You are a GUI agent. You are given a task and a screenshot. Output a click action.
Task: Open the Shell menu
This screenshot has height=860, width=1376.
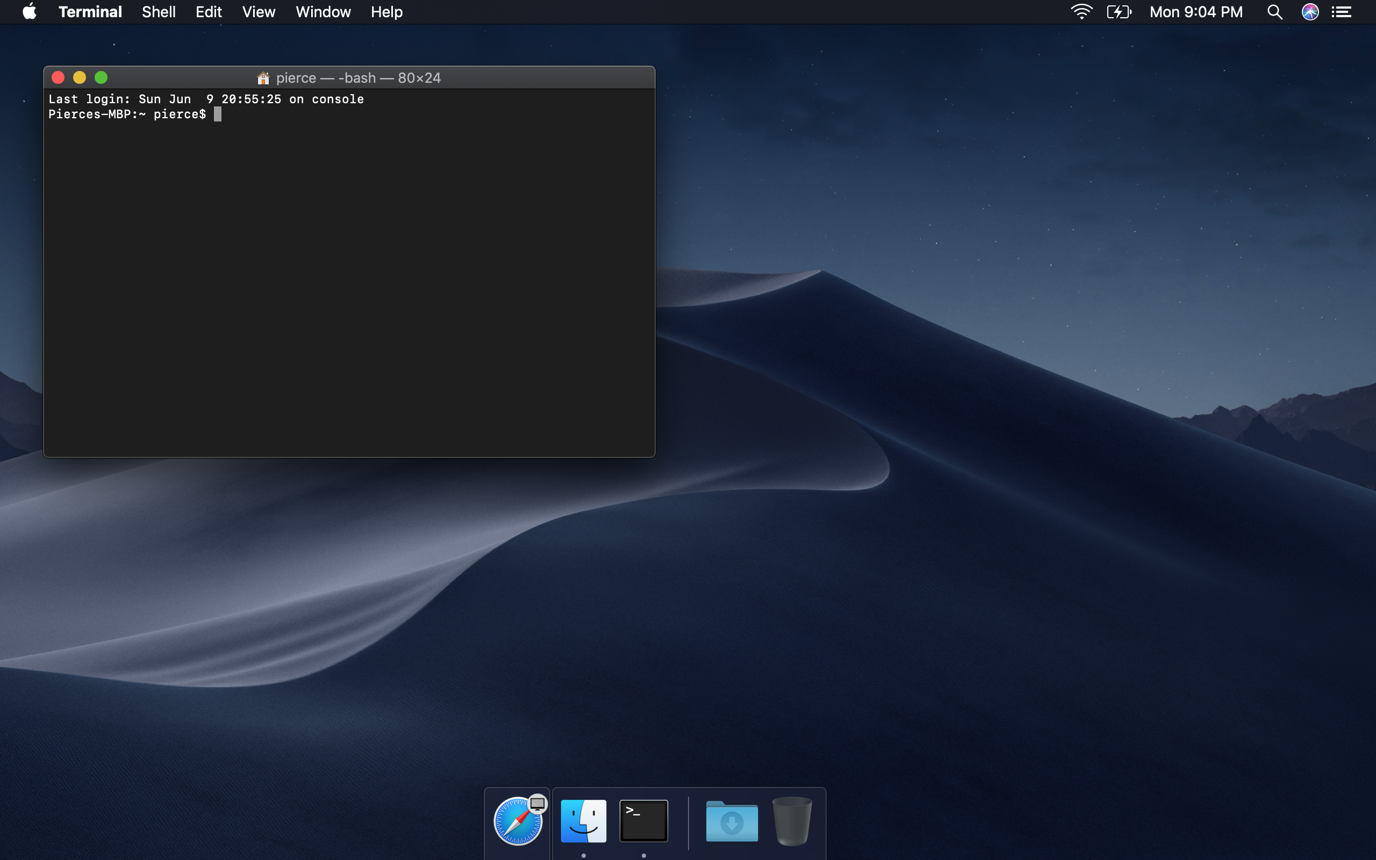159,12
